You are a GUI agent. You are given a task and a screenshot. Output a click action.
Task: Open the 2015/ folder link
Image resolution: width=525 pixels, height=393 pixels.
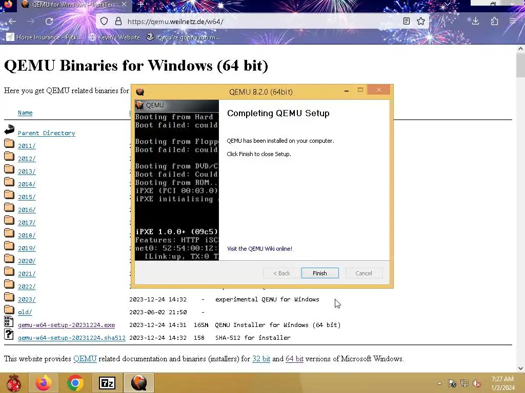[x=27, y=197]
